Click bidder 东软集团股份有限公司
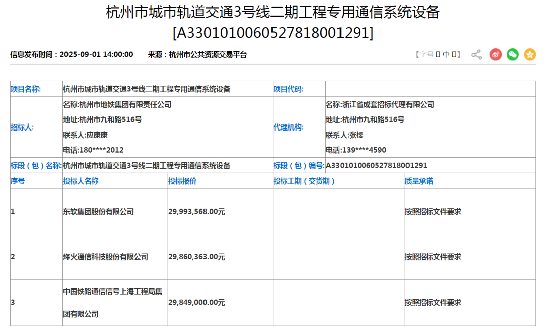 (x=99, y=212)
